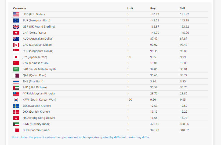
Task: Click the South Korean flag icon
Action: coord(16,100)
